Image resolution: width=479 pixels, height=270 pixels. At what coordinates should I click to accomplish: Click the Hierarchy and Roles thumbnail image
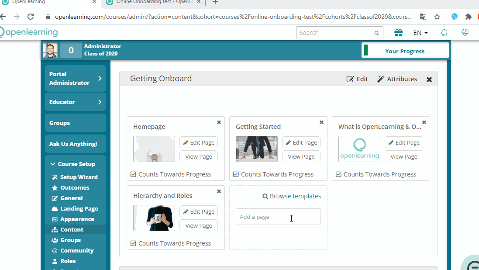tap(154, 218)
